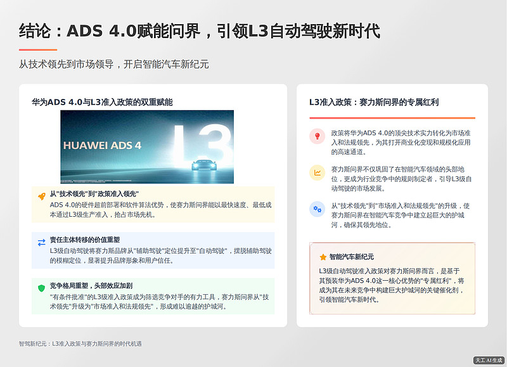The image size is (507, 367).
Task: Click the red lightbulb circle icon
Action: coord(318,136)
